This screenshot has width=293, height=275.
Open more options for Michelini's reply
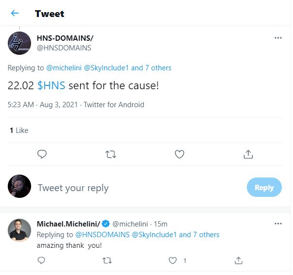[x=278, y=224]
